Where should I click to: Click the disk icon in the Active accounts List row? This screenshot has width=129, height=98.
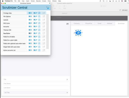coord(39,50)
